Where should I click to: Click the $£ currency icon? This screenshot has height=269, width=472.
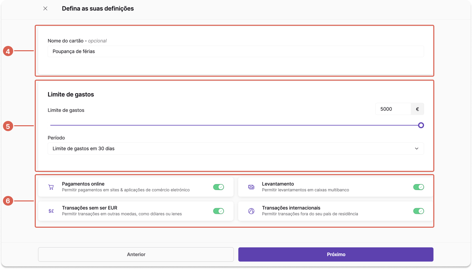[51, 211]
